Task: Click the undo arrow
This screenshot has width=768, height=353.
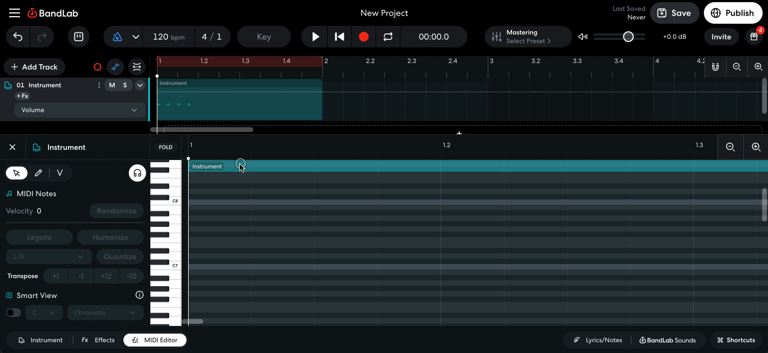Action: 18,37
